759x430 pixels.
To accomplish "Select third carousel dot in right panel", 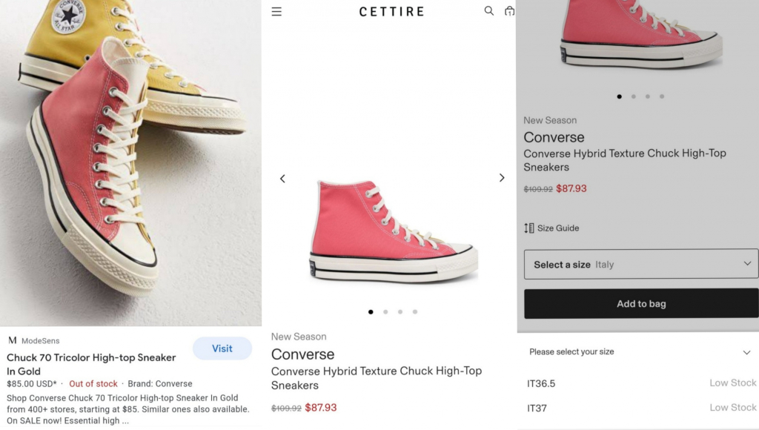I will tap(648, 96).
